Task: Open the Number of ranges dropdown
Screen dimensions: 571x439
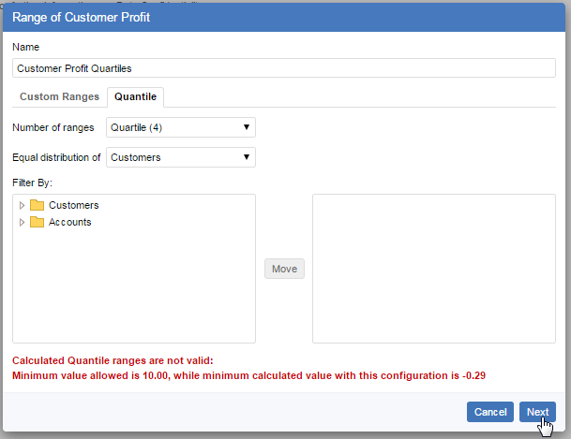Action: pos(180,127)
